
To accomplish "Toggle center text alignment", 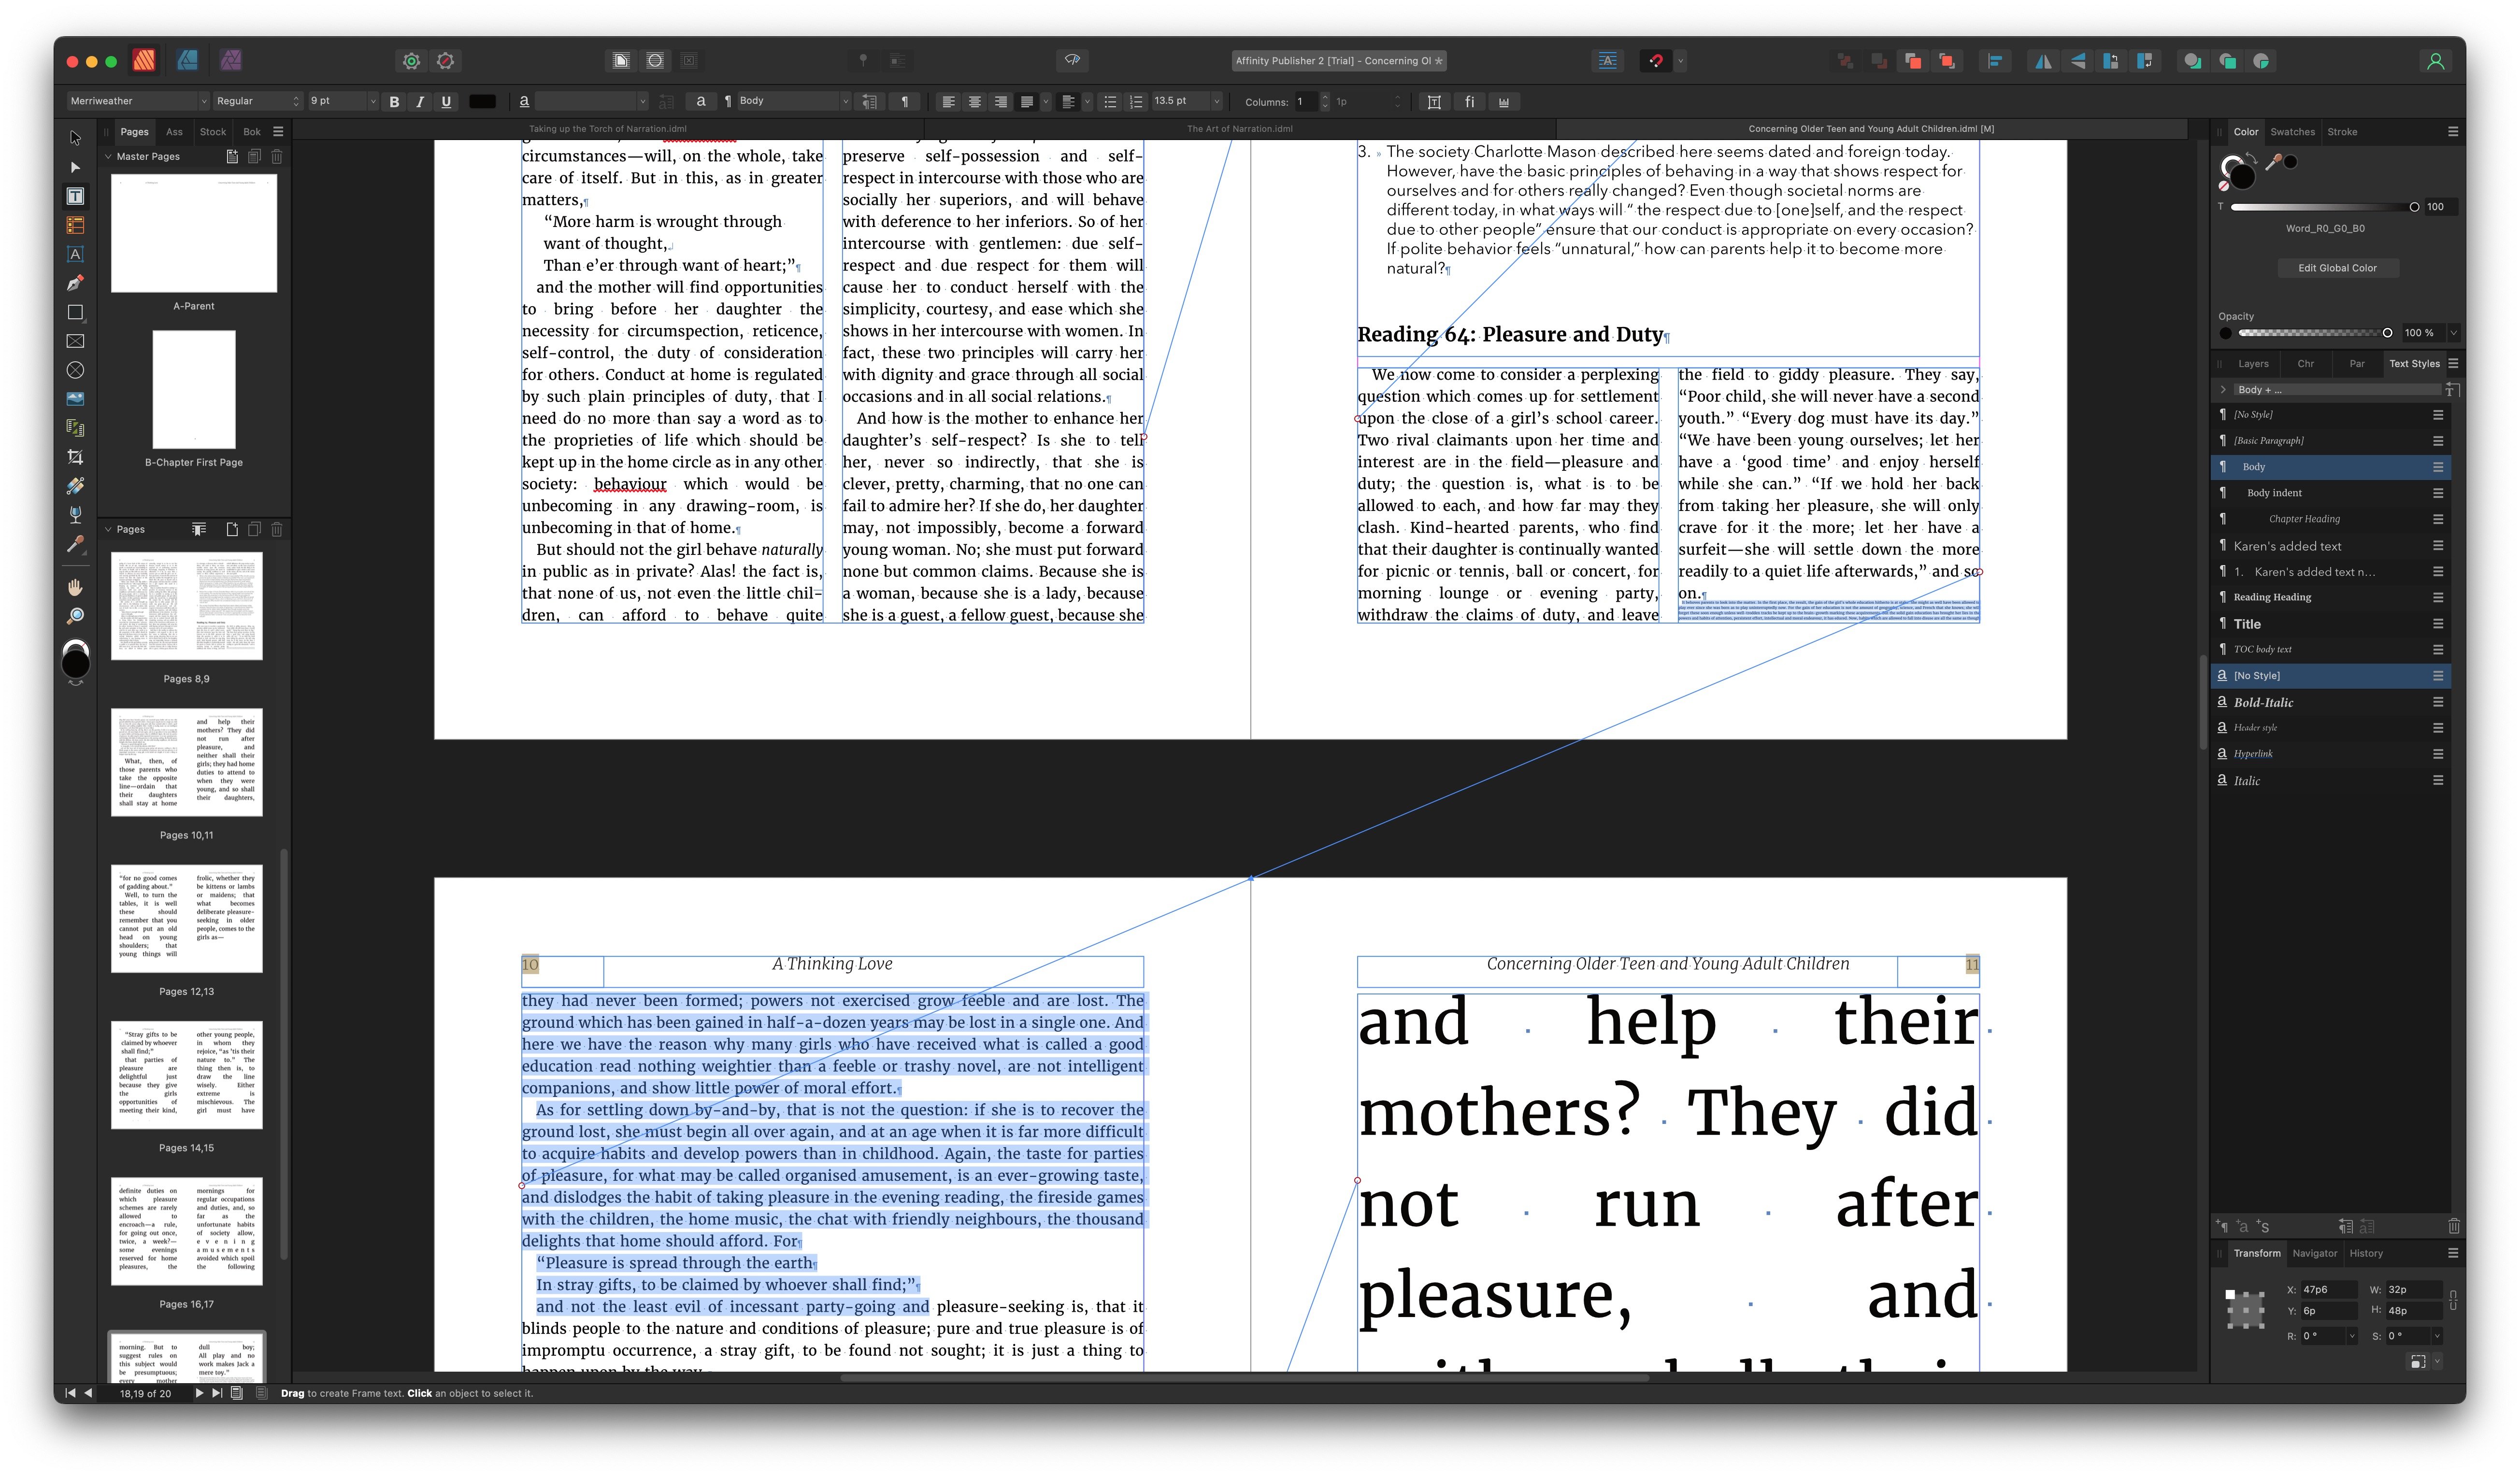I will (x=974, y=101).
